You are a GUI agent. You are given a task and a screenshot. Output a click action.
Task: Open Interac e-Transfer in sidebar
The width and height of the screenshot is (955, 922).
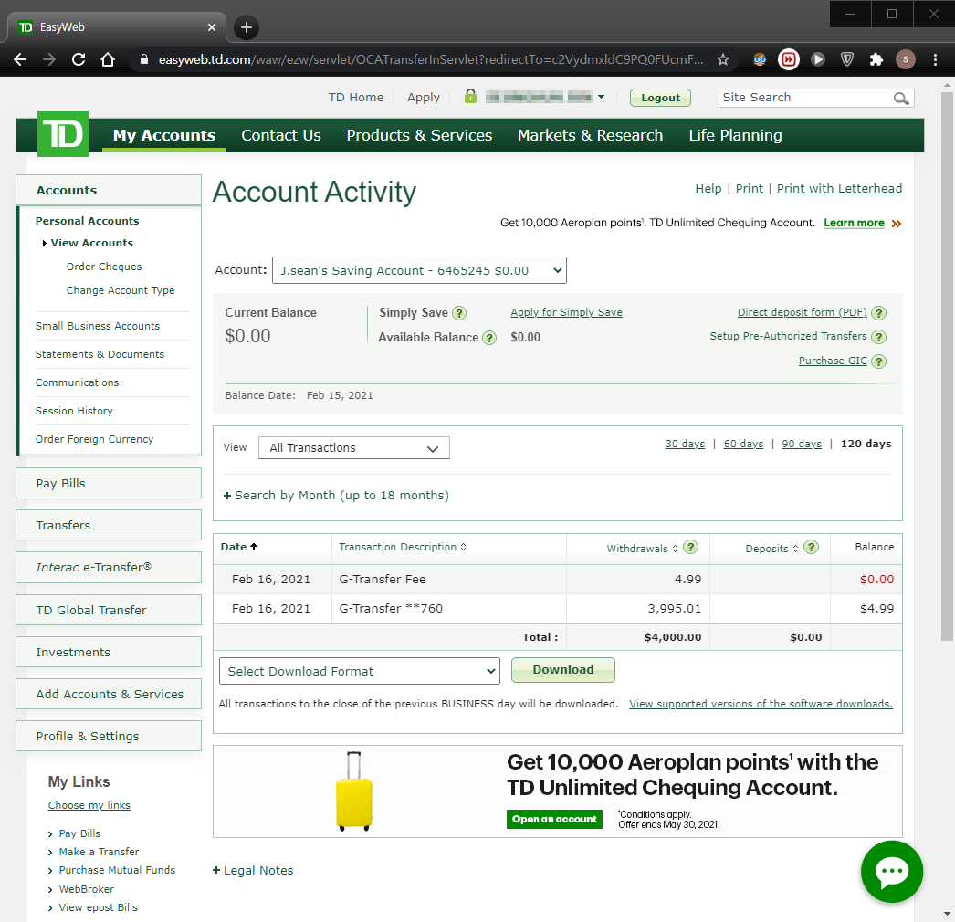point(109,567)
